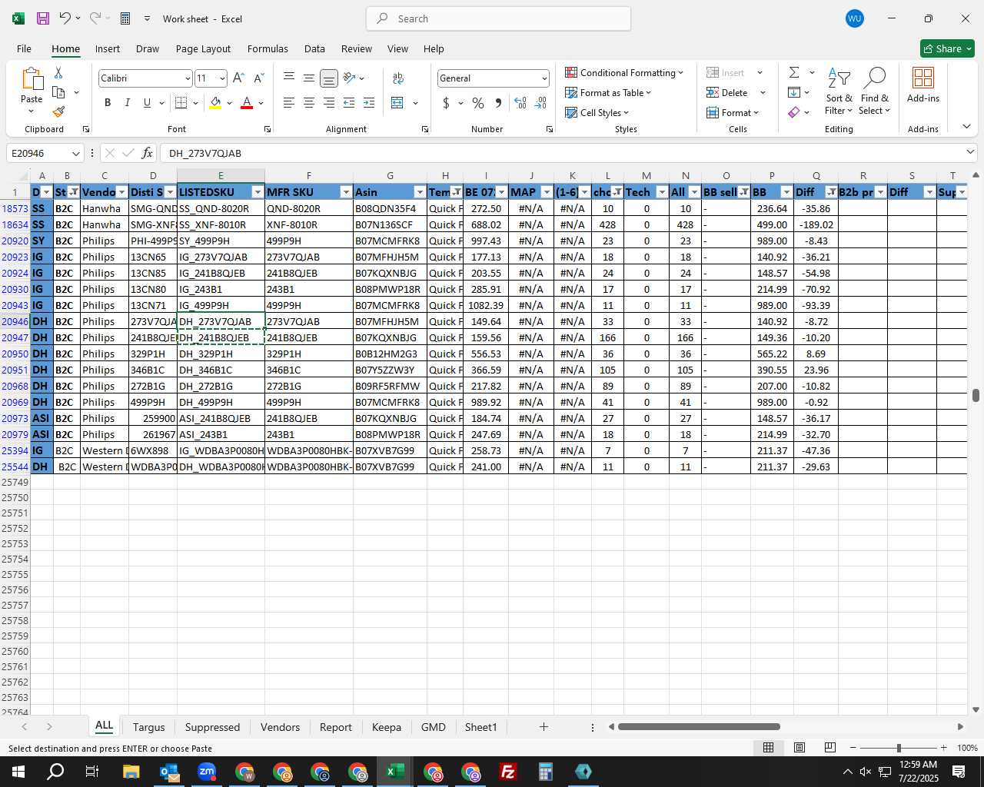Add a new sheet button

pos(544,727)
